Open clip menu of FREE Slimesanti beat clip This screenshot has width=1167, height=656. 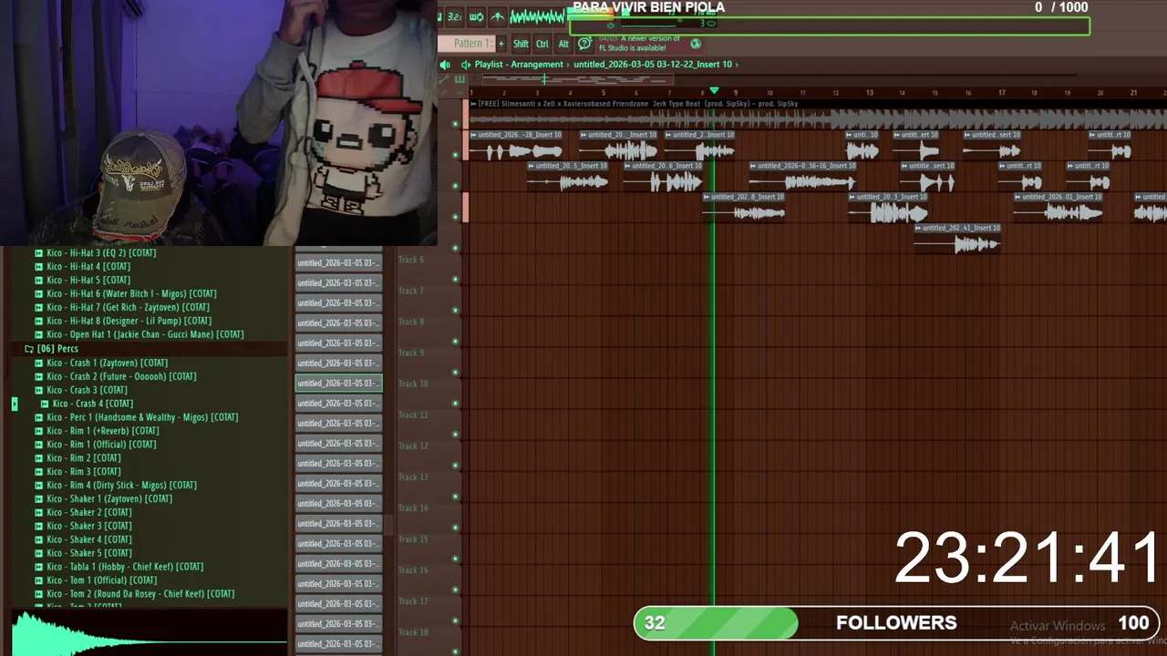click(x=473, y=104)
